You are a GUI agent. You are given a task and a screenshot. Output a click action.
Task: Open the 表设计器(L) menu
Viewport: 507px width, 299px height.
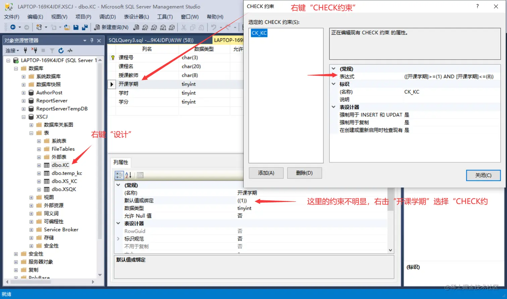click(x=136, y=17)
